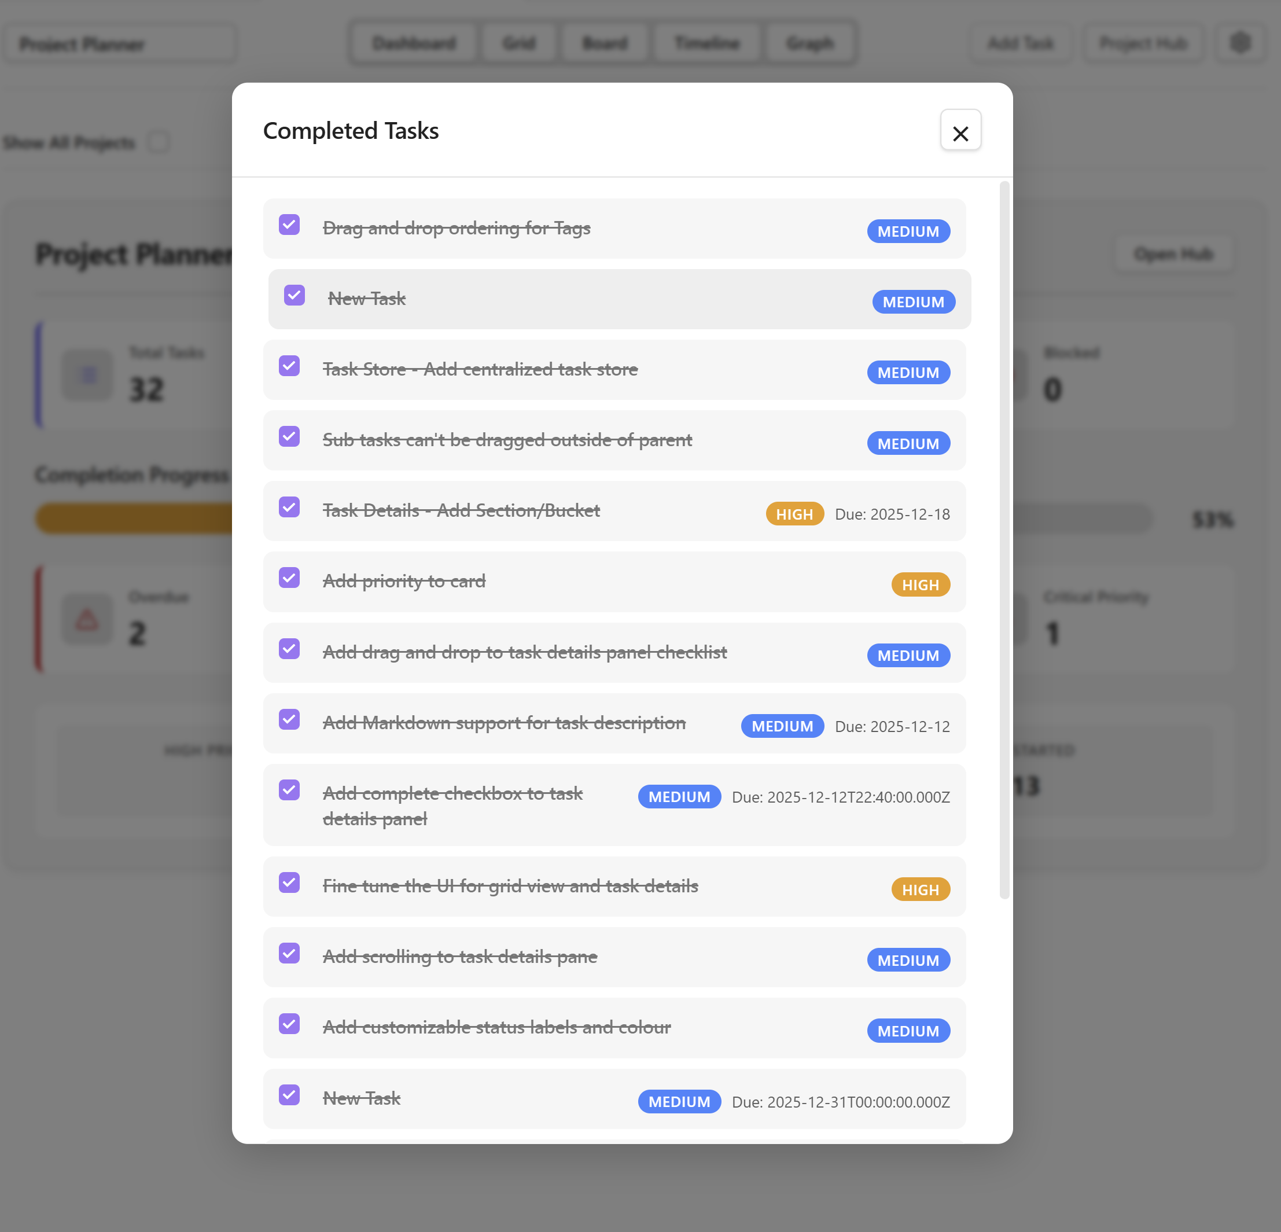Screen dimensions: 1281x1232
Task: Click the Add Task button
Action: pyautogui.click(x=1020, y=44)
